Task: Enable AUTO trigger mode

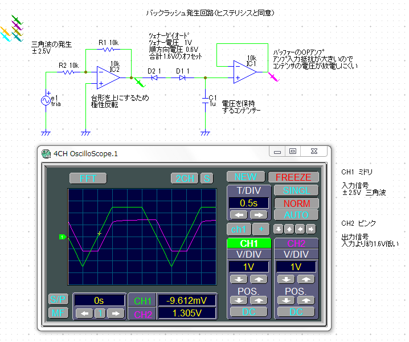Action: [x=296, y=215]
